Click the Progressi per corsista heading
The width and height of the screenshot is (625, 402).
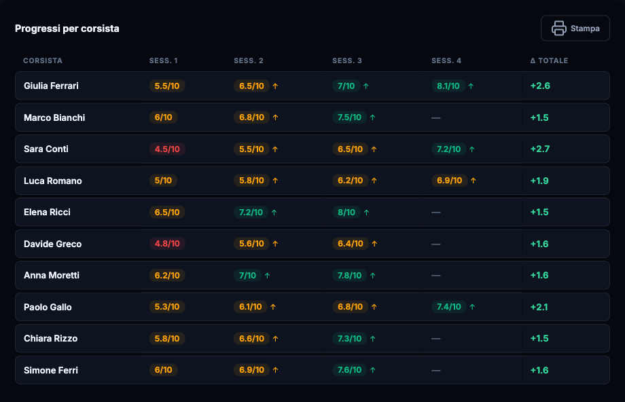(67, 29)
